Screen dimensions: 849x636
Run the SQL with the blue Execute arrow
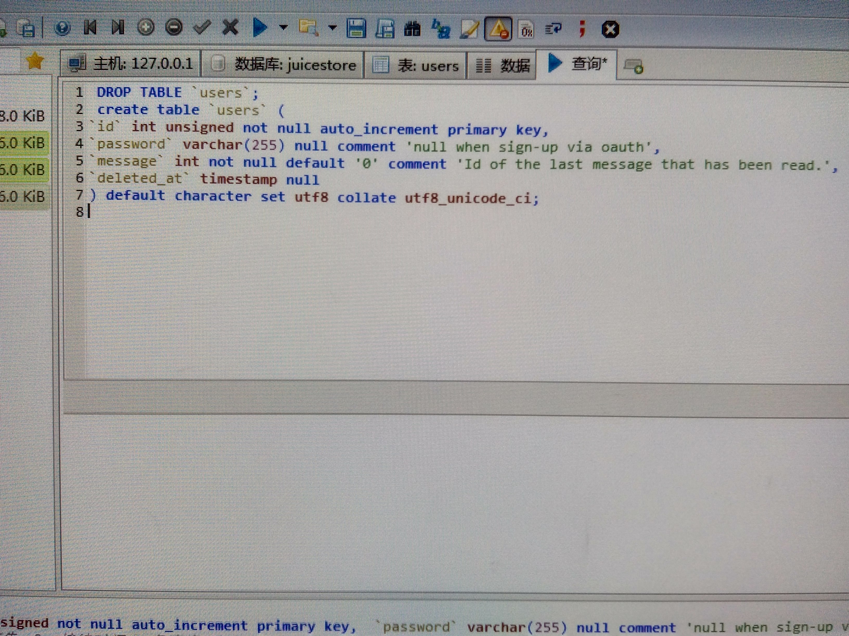pos(260,28)
